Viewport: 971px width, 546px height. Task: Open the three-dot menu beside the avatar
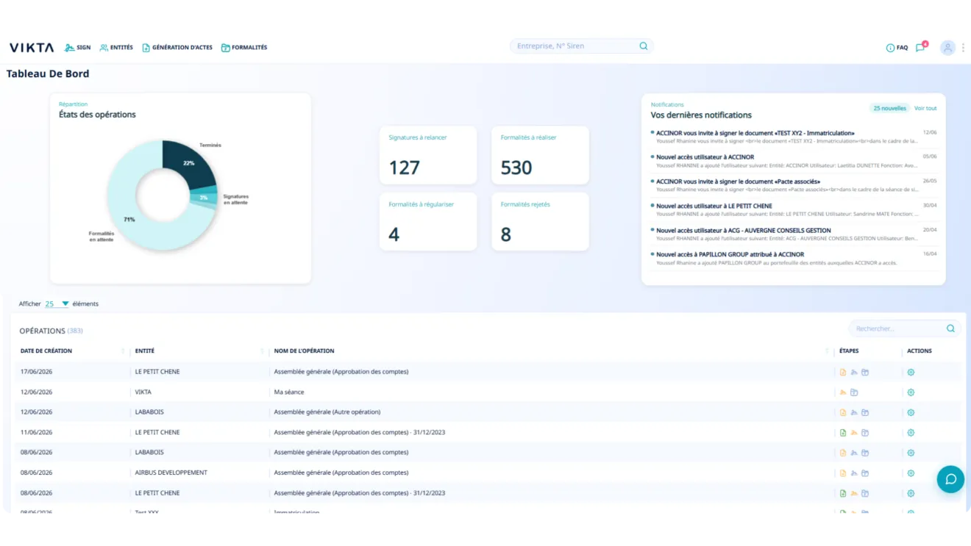pos(963,47)
